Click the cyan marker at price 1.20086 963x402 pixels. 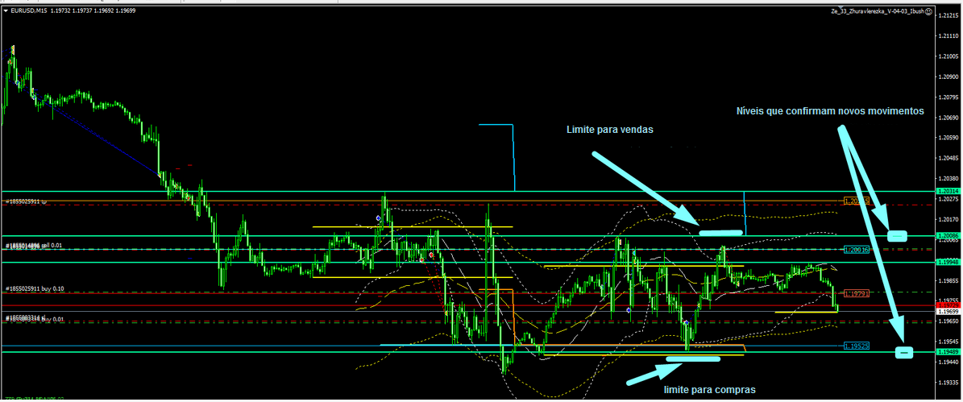897,236
